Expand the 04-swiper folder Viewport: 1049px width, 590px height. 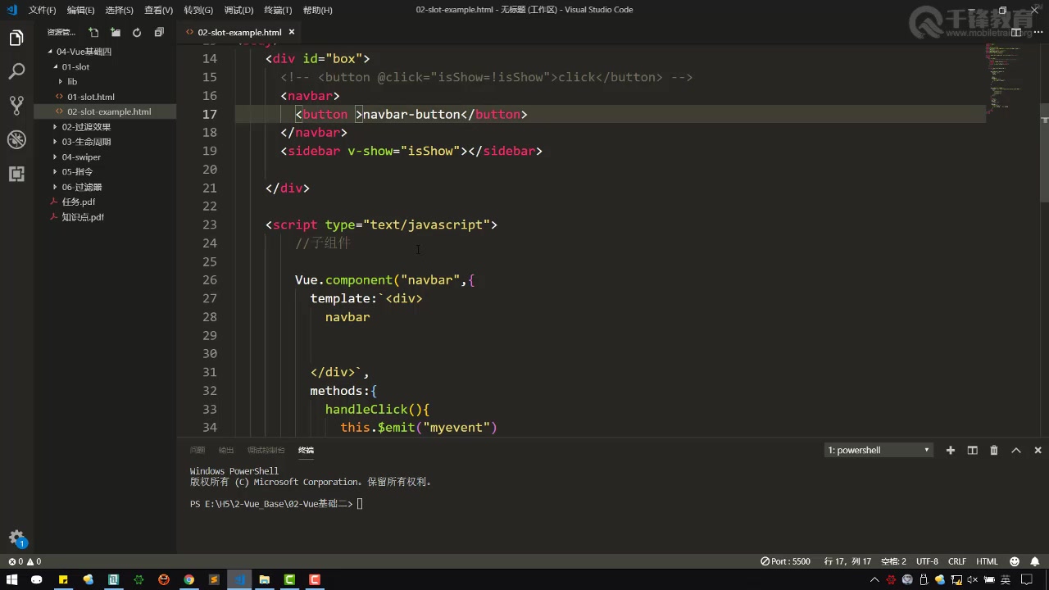click(x=55, y=157)
